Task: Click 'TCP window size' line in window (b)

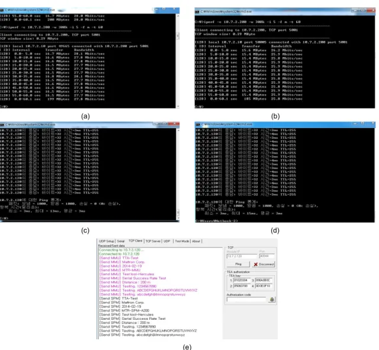Action: pyautogui.click(x=225, y=34)
